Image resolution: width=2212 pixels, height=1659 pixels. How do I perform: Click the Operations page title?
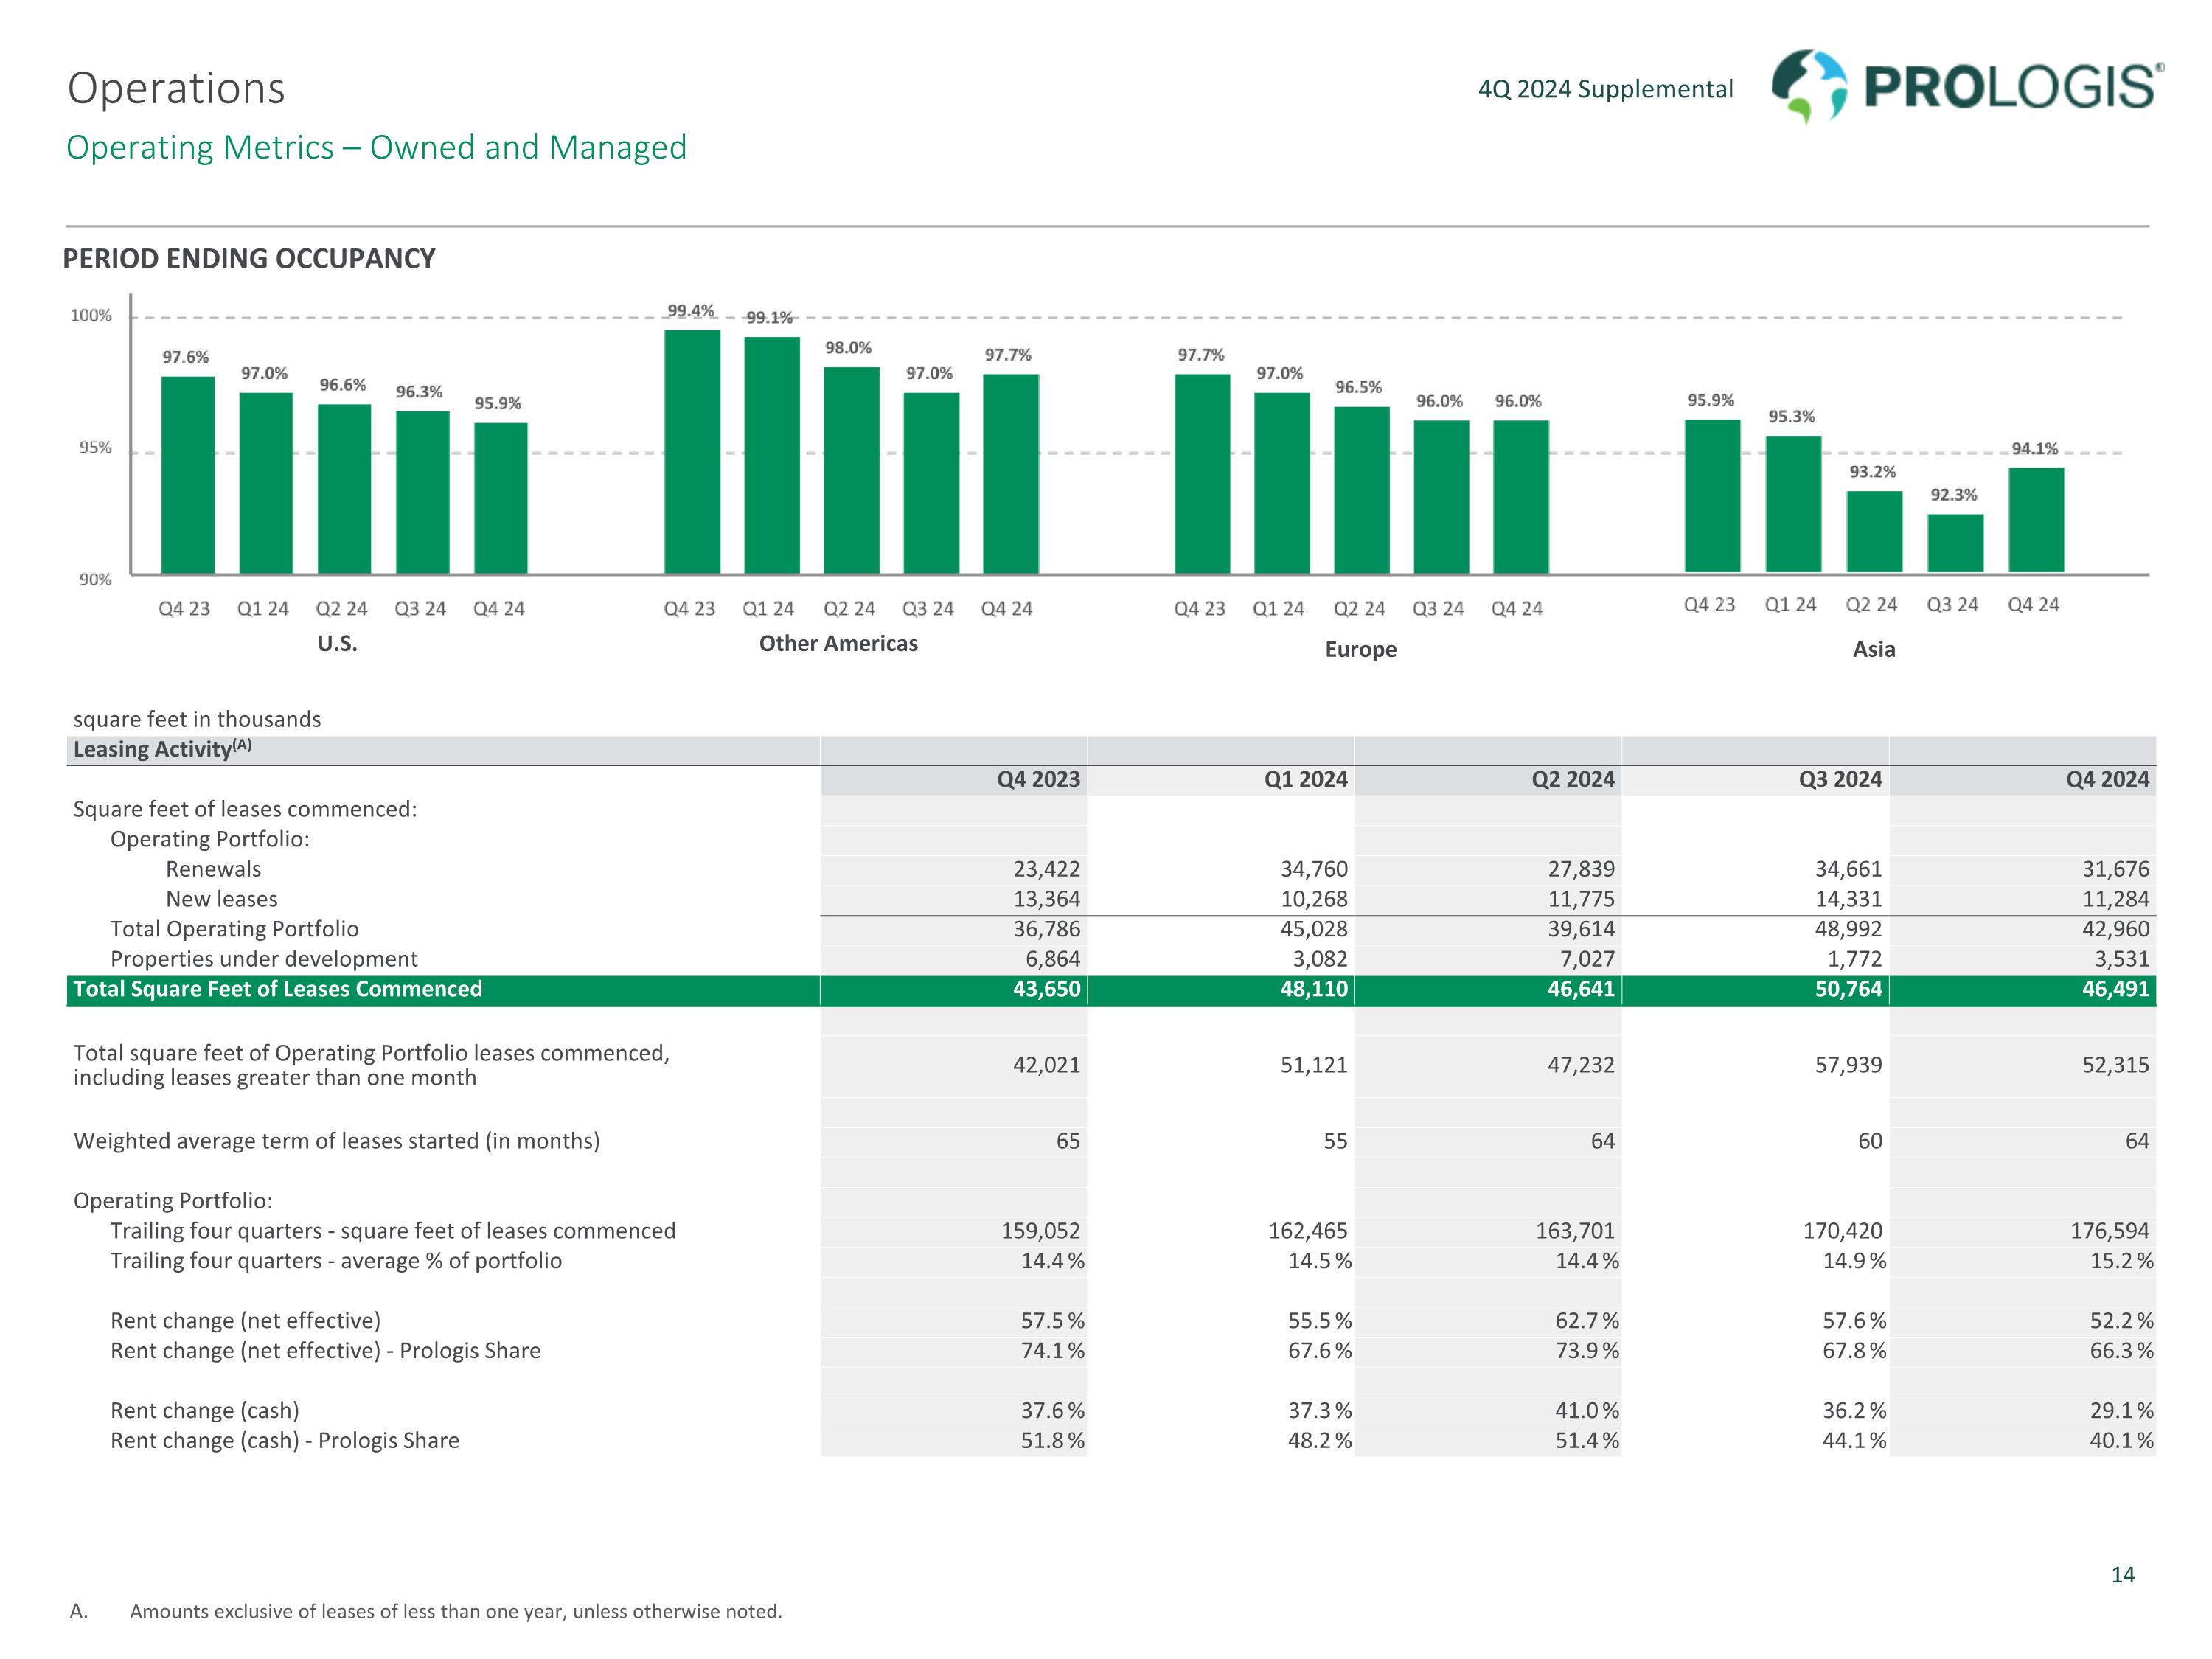(176, 88)
